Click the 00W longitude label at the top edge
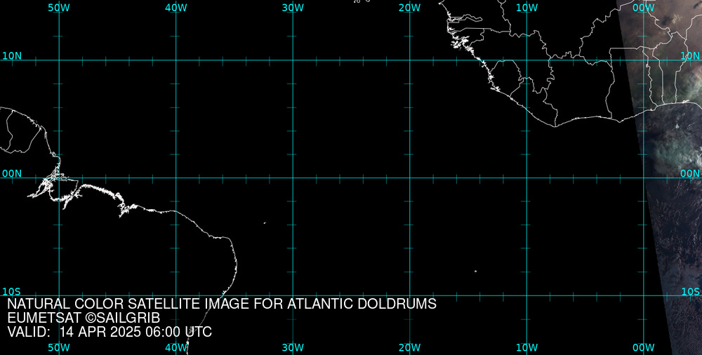 point(644,8)
